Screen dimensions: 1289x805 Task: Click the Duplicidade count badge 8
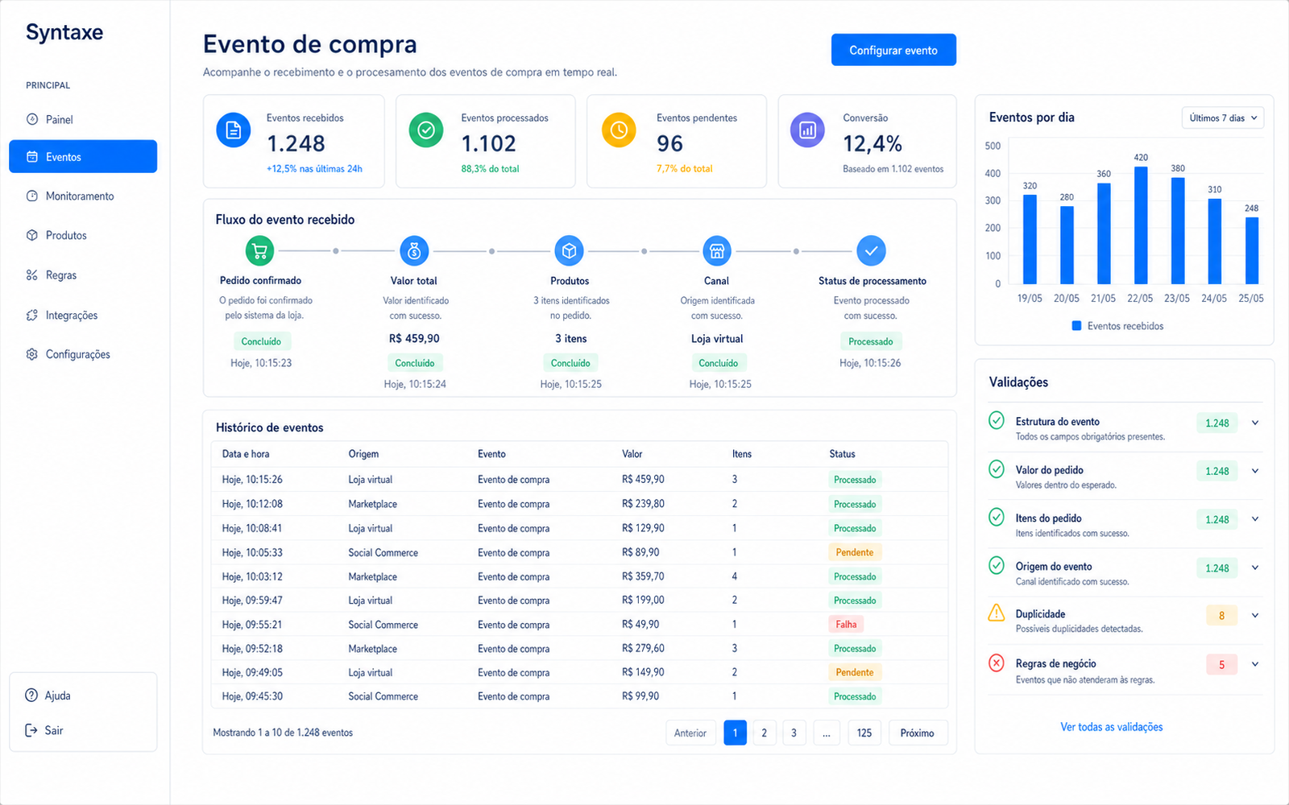click(1221, 616)
